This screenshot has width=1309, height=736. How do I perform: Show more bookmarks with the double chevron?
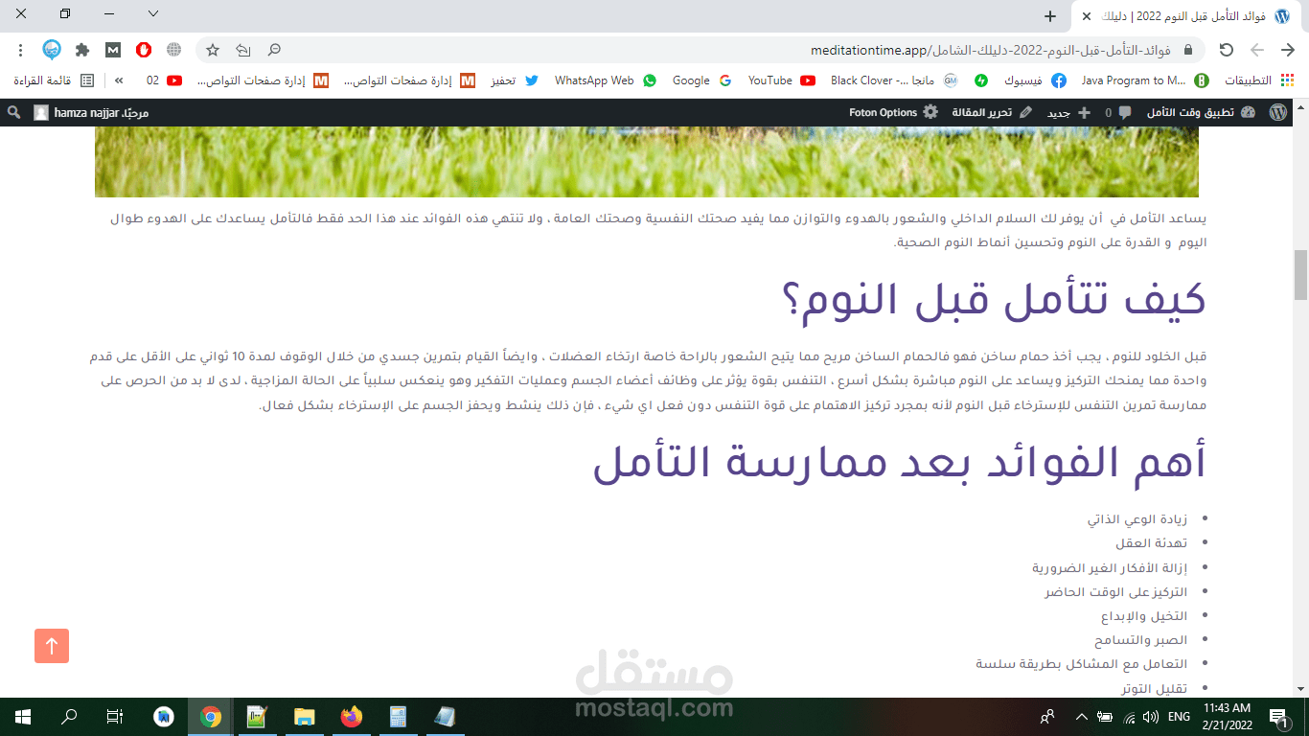tap(120, 80)
